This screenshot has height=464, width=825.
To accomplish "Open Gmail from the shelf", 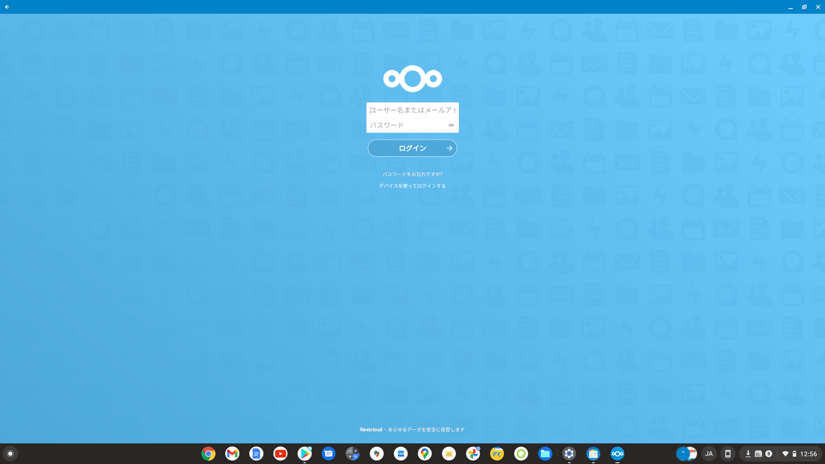I will tap(232, 454).
